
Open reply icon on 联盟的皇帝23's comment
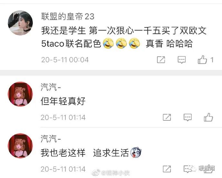[x=182, y=60]
